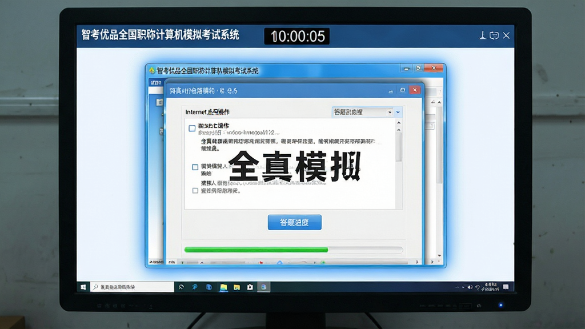This screenshot has width=585, height=329.
Task: Click the blue button below the question list
Action: click(x=294, y=222)
